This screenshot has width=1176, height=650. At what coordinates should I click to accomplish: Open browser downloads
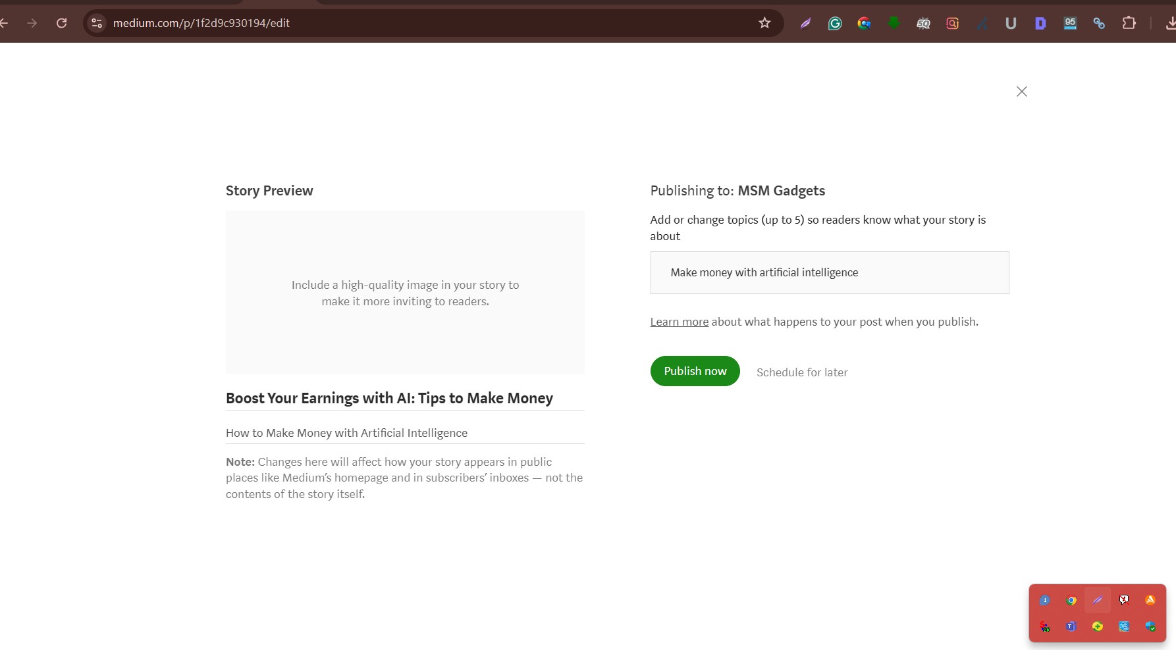[1170, 24]
